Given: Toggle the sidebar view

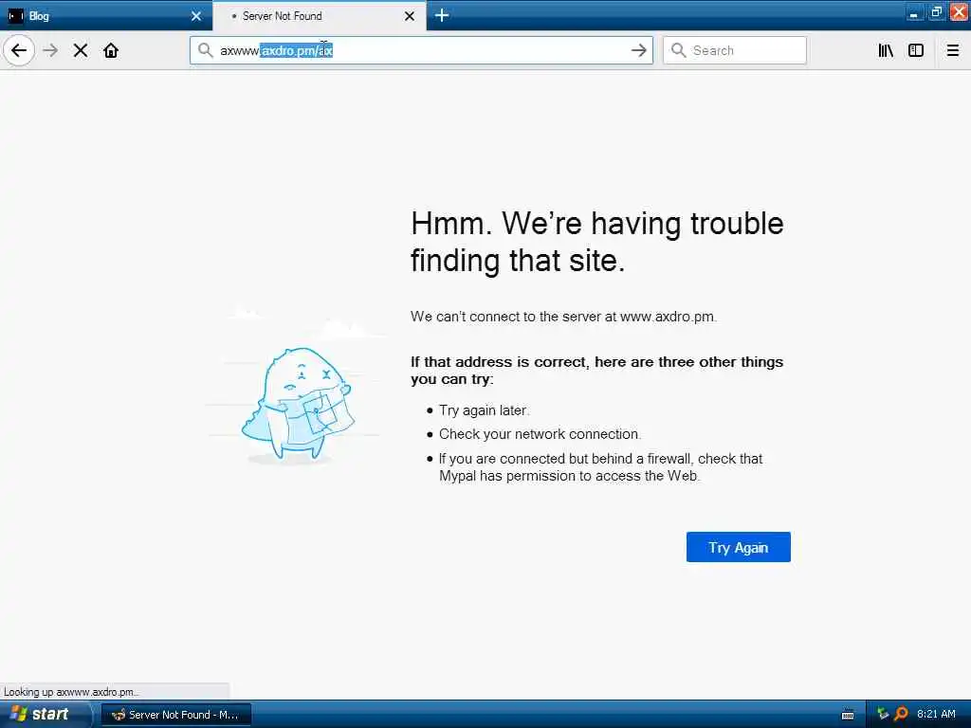Looking at the screenshot, I should click(x=916, y=50).
